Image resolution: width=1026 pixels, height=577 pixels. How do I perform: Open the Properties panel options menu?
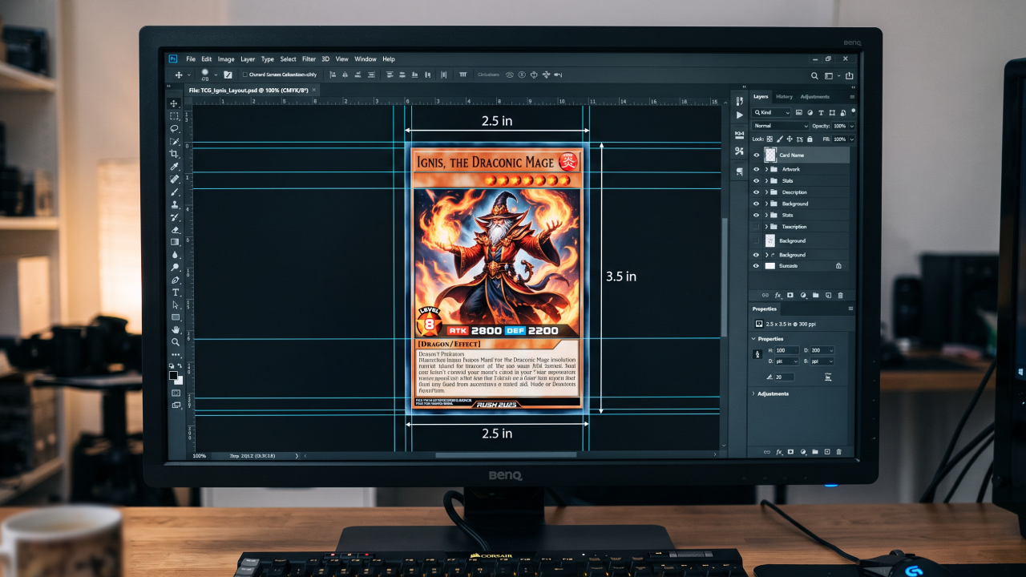[x=850, y=309]
